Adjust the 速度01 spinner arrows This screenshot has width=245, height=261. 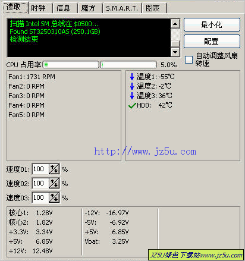[54, 169]
